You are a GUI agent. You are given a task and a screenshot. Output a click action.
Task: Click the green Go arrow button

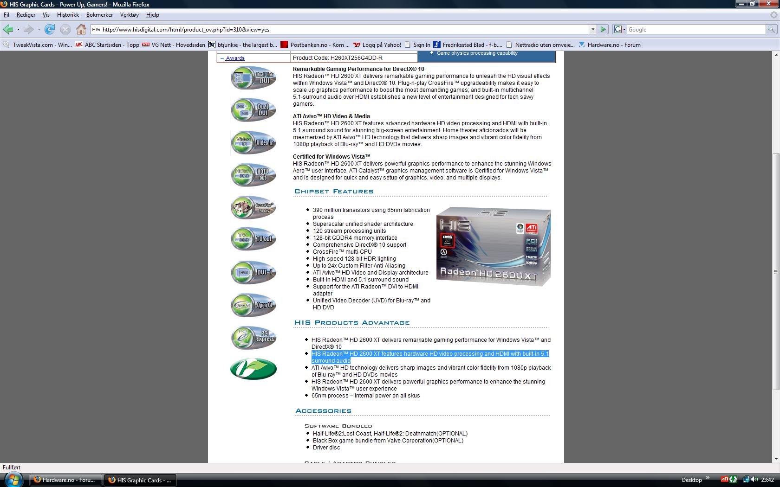tap(603, 29)
